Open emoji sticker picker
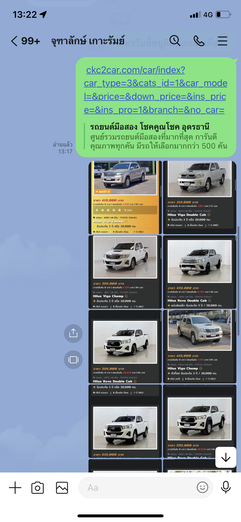241x522 pixels. click(203, 487)
